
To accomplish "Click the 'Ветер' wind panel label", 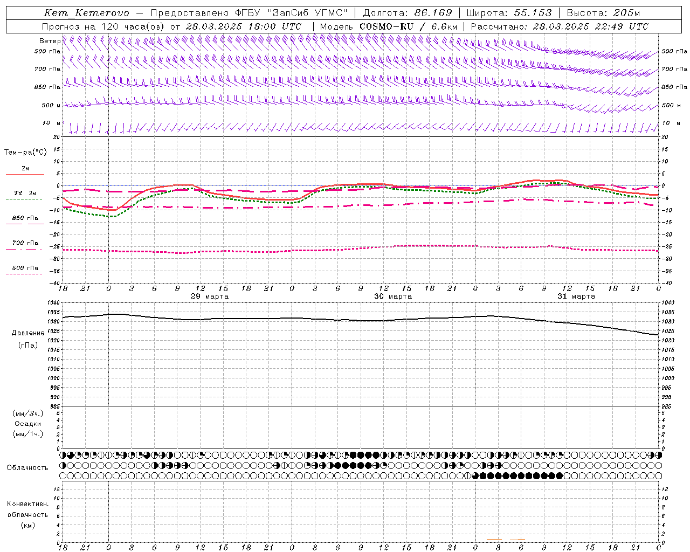I will tap(50, 41).
